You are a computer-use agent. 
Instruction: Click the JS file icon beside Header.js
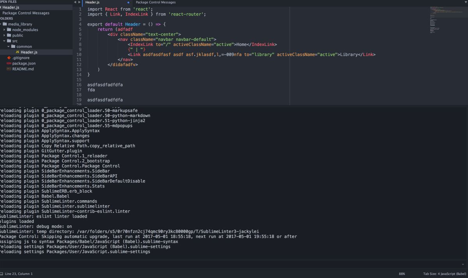[x=17, y=52]
